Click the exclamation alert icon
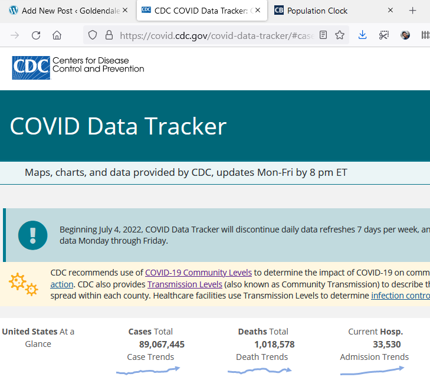This screenshot has height=390, width=430. (x=32, y=235)
